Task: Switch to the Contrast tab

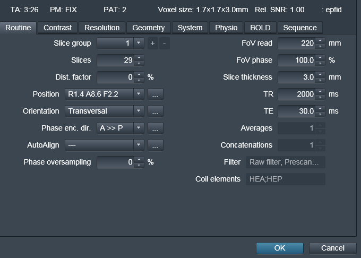Action: tap(58, 28)
